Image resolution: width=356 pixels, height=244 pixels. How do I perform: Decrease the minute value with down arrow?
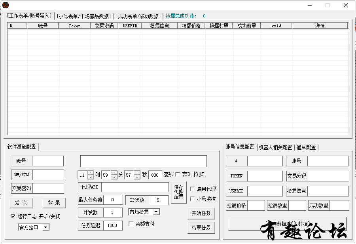tap(114, 177)
